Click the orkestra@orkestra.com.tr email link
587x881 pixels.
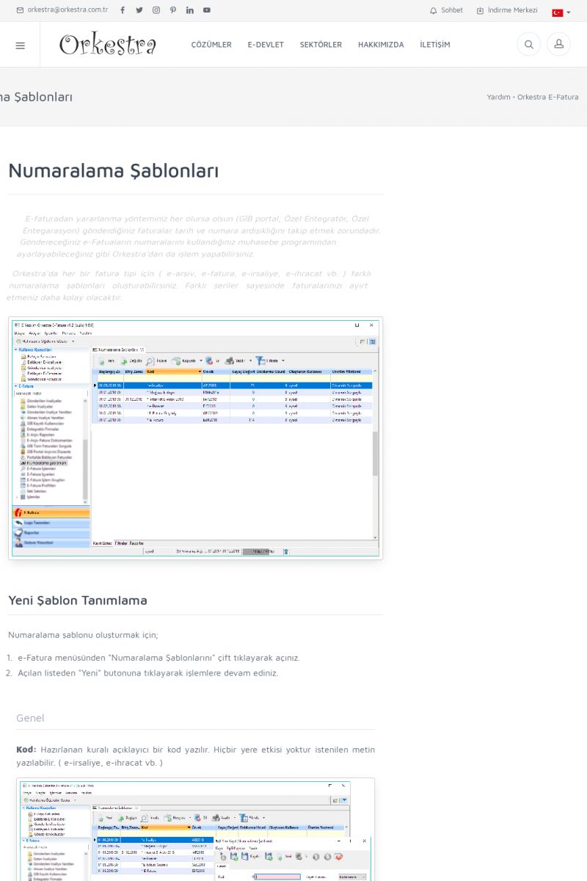[x=62, y=10]
